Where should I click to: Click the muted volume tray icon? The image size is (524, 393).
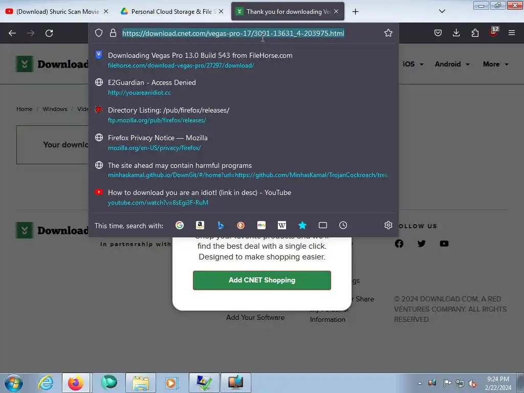click(472, 383)
